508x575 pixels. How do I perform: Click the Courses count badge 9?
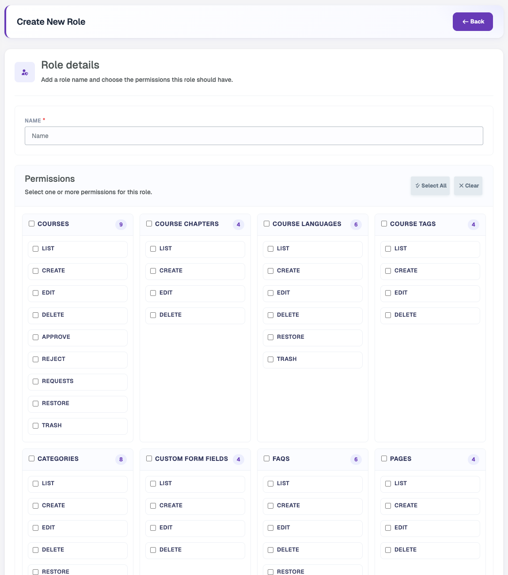[121, 225]
